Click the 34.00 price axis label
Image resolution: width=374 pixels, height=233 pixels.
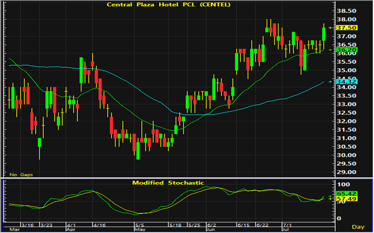[346, 87]
